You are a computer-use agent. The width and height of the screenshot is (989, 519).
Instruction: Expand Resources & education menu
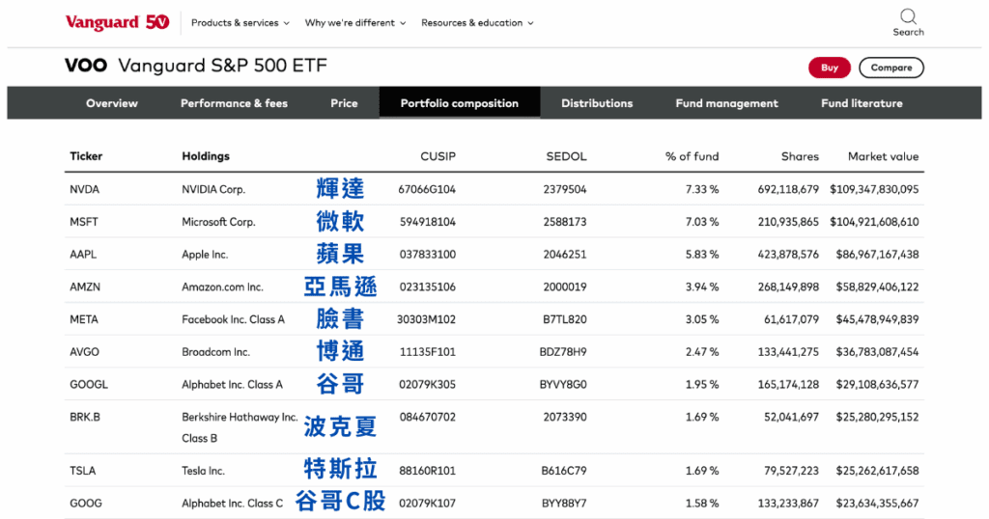[476, 23]
